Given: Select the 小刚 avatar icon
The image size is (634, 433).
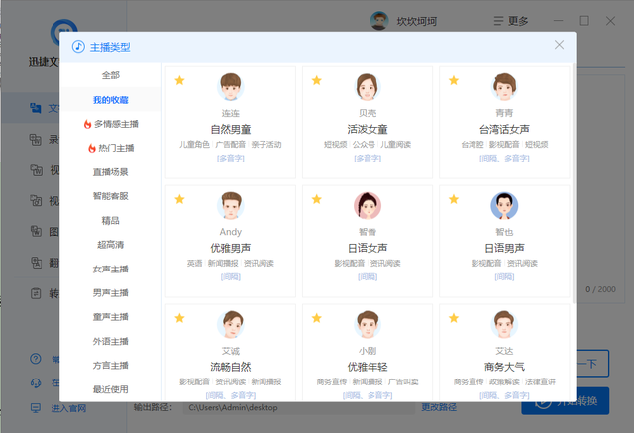Looking at the screenshot, I should 368,325.
